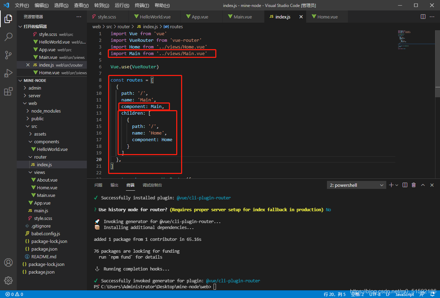
Task: Maximize terminal panel with the up chevron
Action: [x=423, y=185]
